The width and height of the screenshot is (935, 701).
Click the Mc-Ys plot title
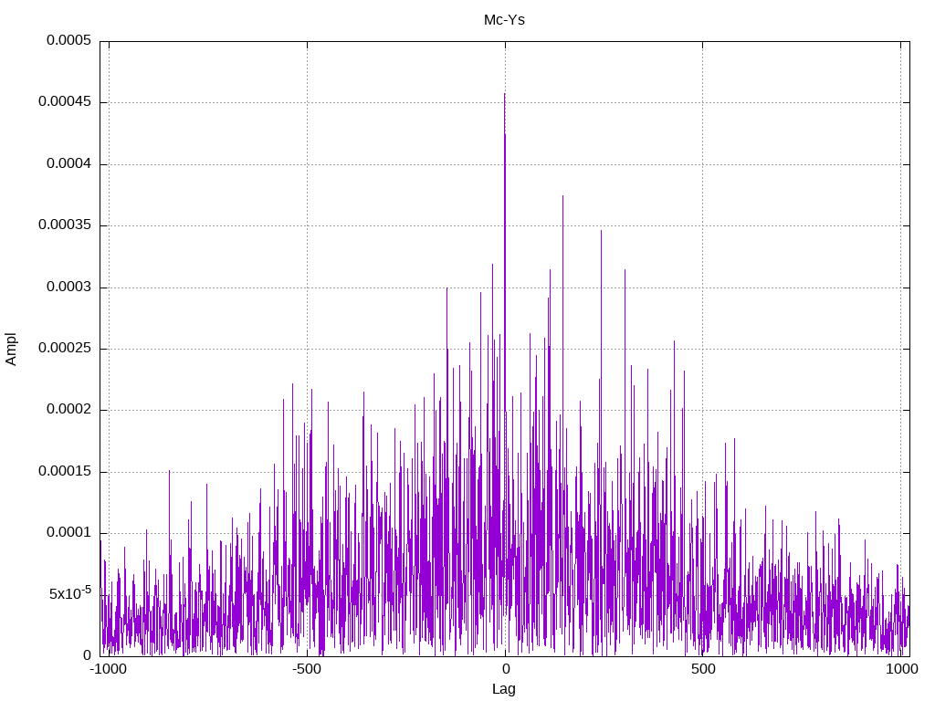point(504,20)
